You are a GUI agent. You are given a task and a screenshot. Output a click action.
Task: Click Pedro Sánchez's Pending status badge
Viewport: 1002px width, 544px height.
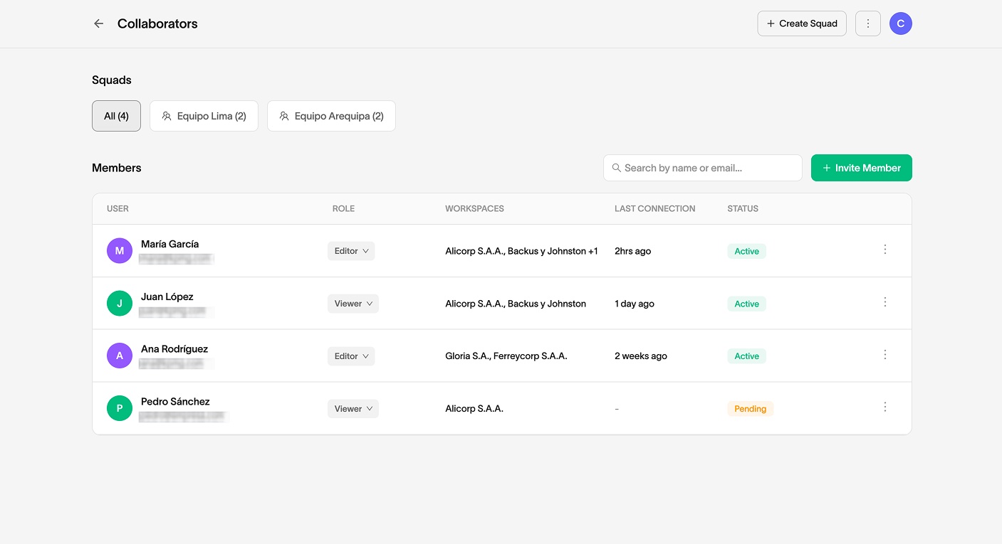tap(750, 408)
